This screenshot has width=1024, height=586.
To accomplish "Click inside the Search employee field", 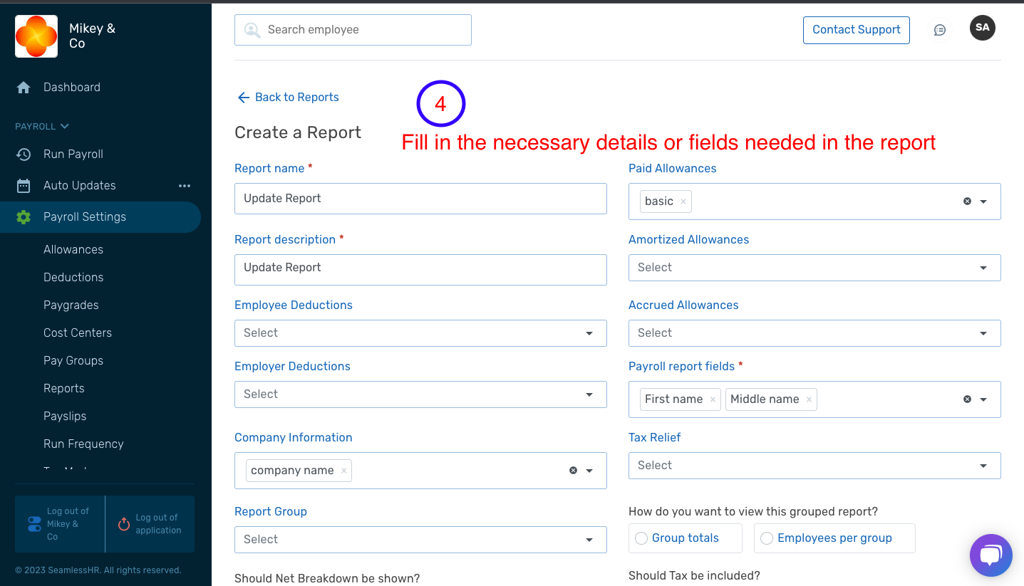I will [x=353, y=30].
